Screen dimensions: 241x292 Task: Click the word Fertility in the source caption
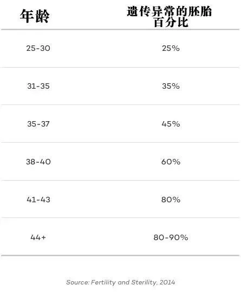[103, 282]
